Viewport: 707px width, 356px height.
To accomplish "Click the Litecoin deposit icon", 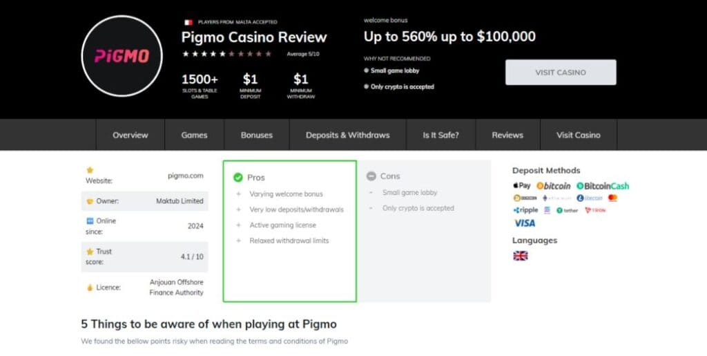I will pos(590,198).
